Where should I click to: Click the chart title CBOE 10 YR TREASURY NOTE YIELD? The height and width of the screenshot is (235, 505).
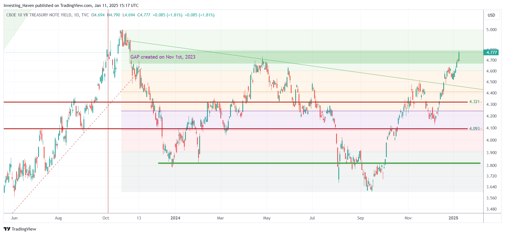39,15
